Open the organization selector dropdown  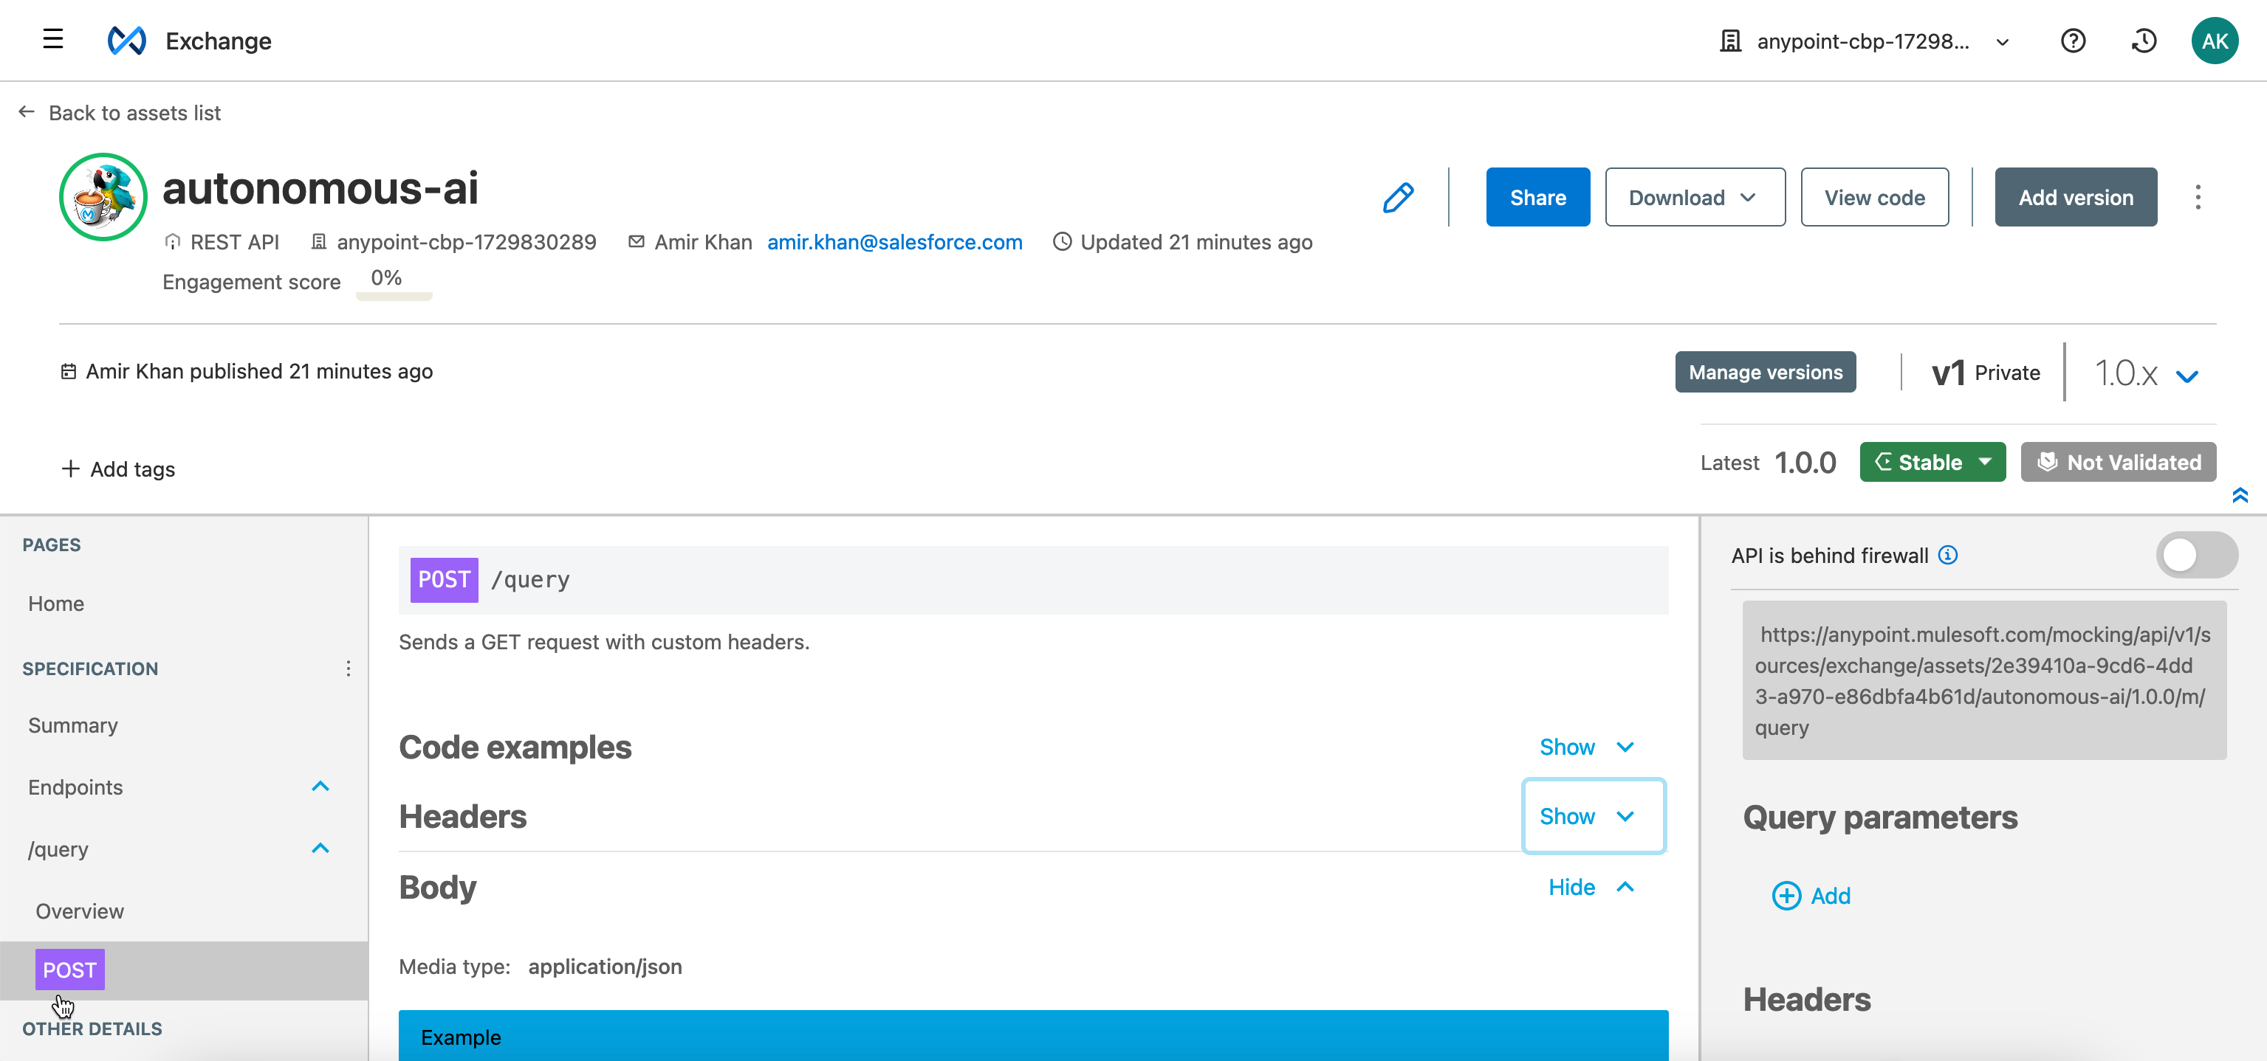[x=1865, y=41]
